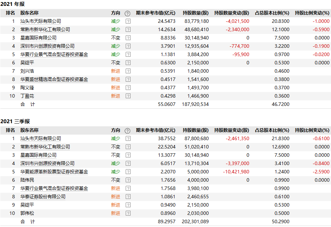Click question icon for 华夏行业景气 fund in 2021 三季报
The width and height of the screenshot is (331, 227).
coord(128,188)
